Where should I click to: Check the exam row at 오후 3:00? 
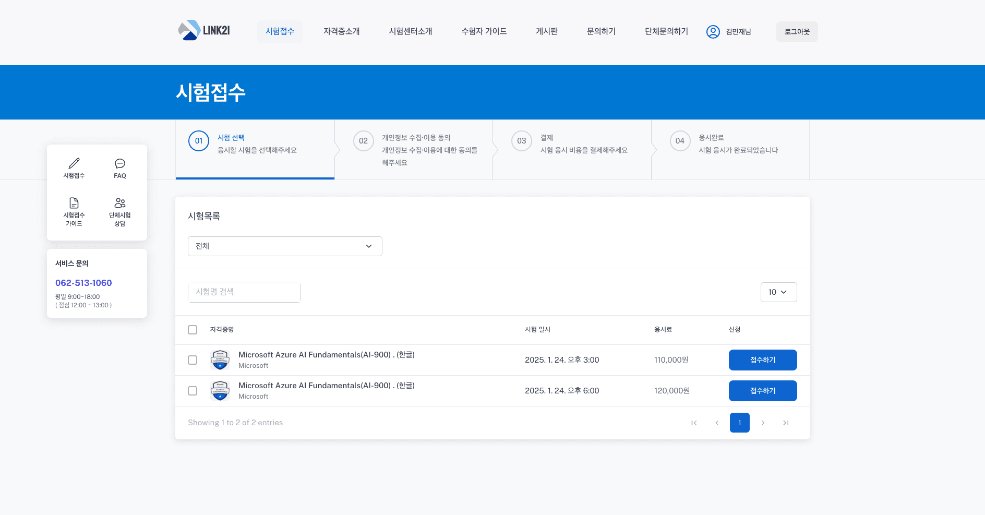tap(193, 360)
